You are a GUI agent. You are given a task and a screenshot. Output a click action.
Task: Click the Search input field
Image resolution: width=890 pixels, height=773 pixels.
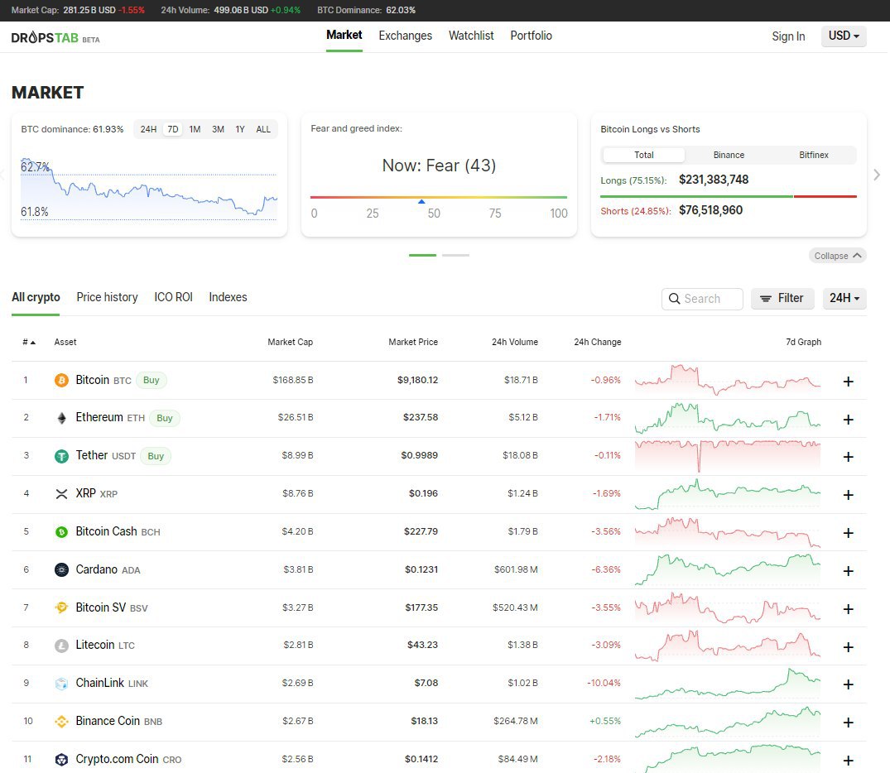click(702, 299)
